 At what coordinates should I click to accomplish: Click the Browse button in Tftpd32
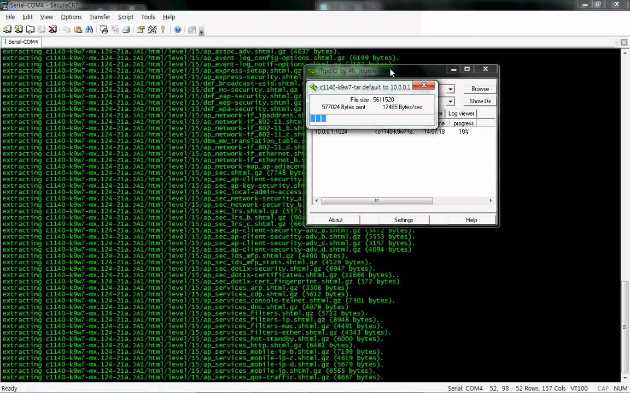[x=480, y=89]
